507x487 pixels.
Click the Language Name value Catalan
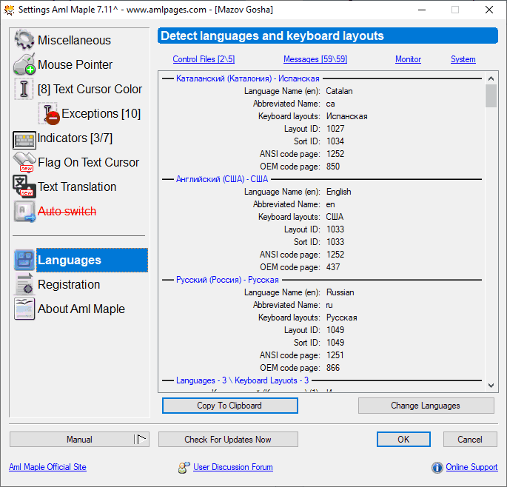[x=339, y=91]
